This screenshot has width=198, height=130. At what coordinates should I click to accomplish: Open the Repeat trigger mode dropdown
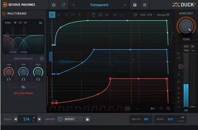[x=70, y=119]
